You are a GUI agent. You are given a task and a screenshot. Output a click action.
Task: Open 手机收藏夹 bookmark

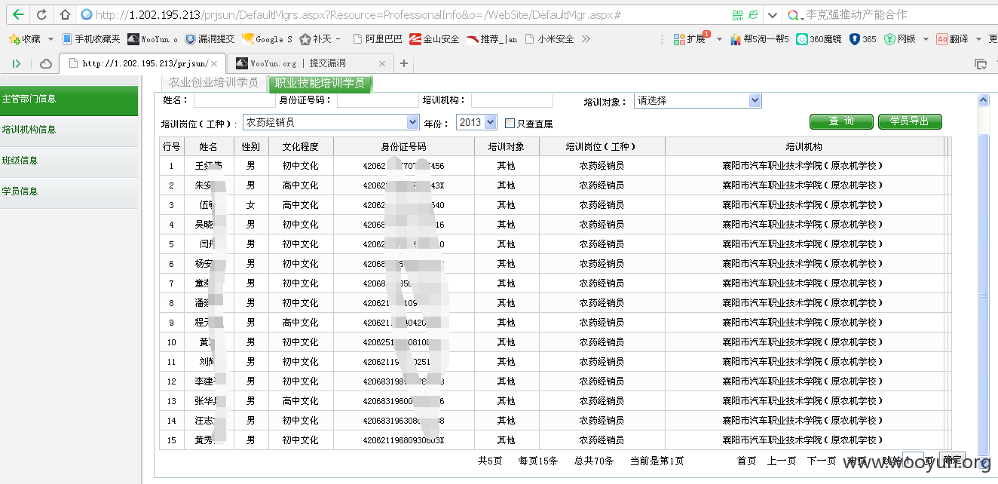click(90, 38)
